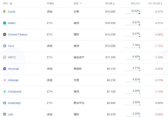Click the Lido logo icon

(5, 114)
